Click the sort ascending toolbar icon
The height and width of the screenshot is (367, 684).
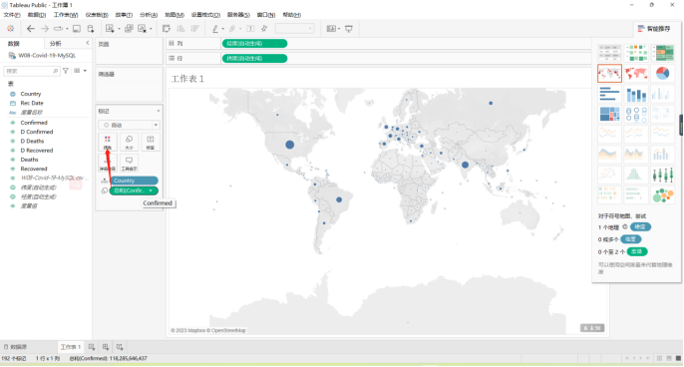point(180,29)
